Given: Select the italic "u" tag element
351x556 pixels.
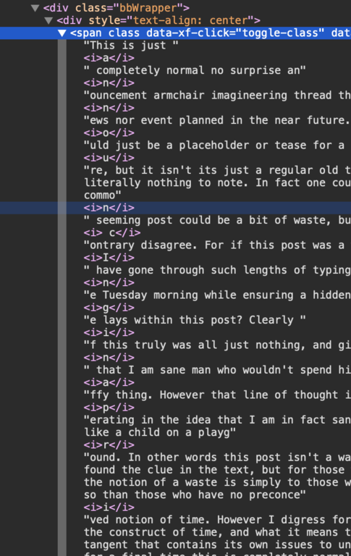Looking at the screenshot, I should pos(109,157).
